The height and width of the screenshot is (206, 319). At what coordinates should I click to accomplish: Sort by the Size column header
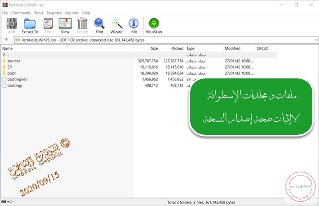[147, 48]
